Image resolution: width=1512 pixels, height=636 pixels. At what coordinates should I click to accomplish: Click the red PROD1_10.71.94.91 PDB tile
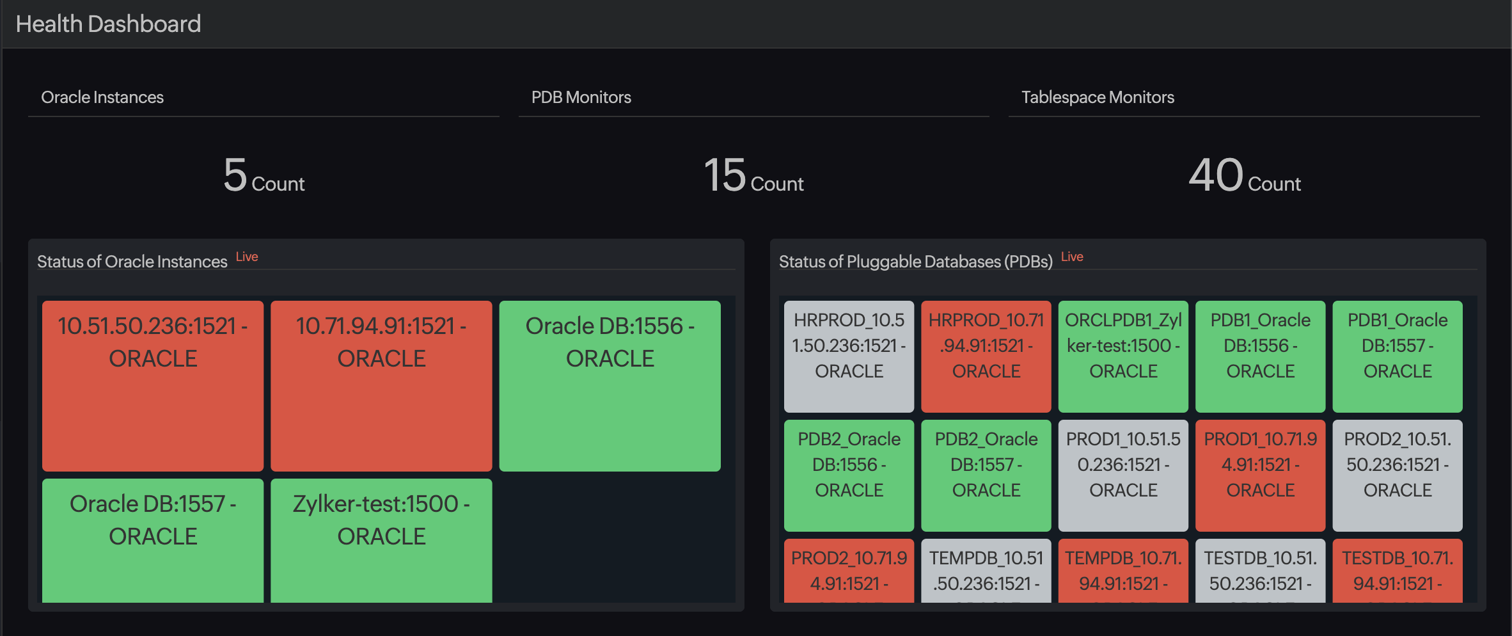pyautogui.click(x=1260, y=473)
